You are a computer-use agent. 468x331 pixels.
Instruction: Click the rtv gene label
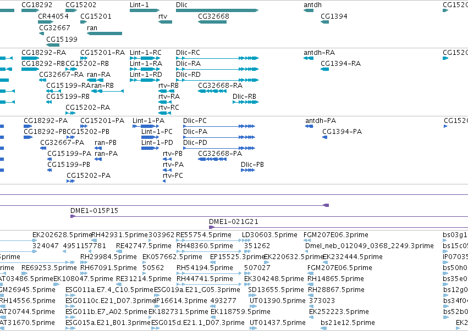(x=163, y=16)
